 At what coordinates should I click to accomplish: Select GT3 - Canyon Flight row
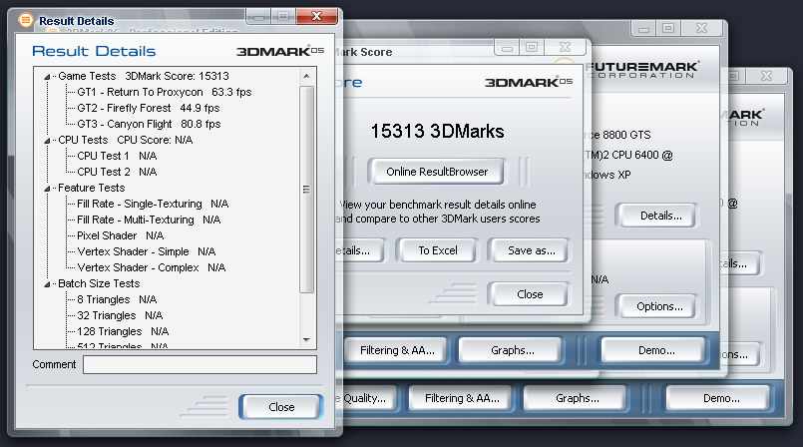[149, 124]
